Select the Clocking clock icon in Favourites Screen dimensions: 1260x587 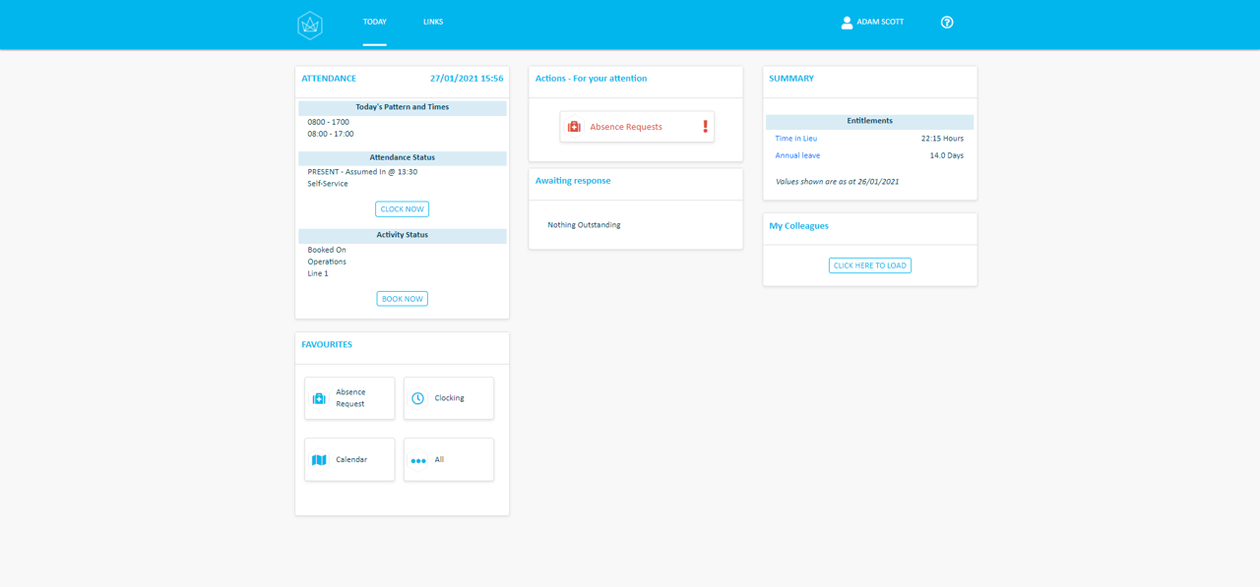click(417, 397)
